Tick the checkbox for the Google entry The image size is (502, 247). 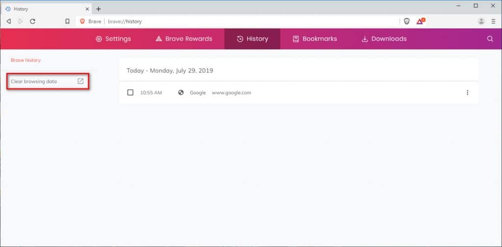[130, 93]
